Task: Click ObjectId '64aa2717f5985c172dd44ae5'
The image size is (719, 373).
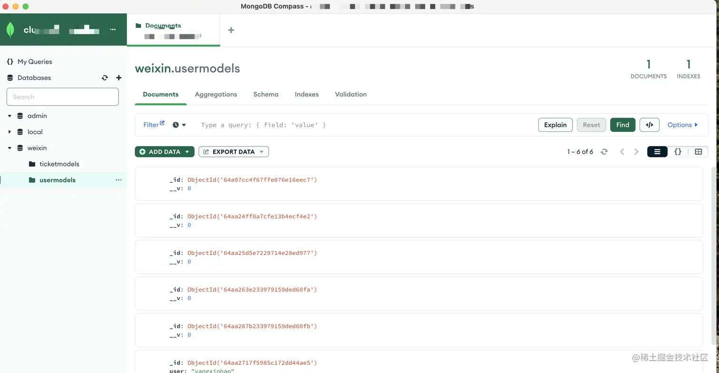Action: coord(252,363)
